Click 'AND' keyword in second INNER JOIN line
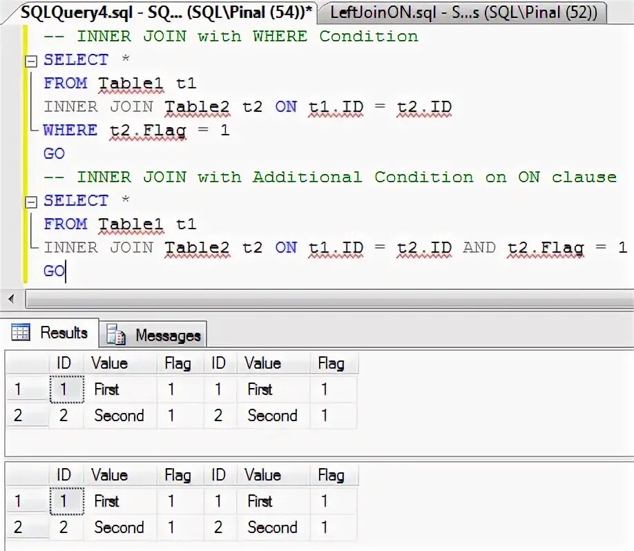Image resolution: width=634 pixels, height=551 pixels. coord(479,247)
